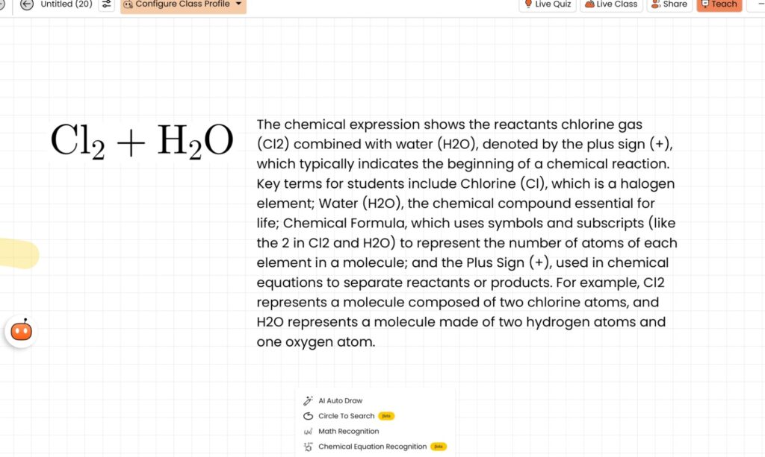Click the back arrow icon
This screenshot has width=765, height=457.
[27, 4]
